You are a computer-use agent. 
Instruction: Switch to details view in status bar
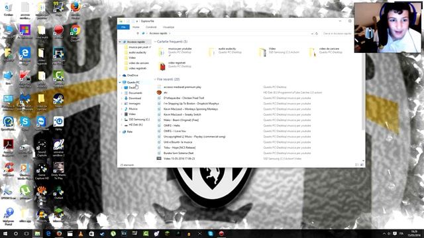[x=357, y=165]
